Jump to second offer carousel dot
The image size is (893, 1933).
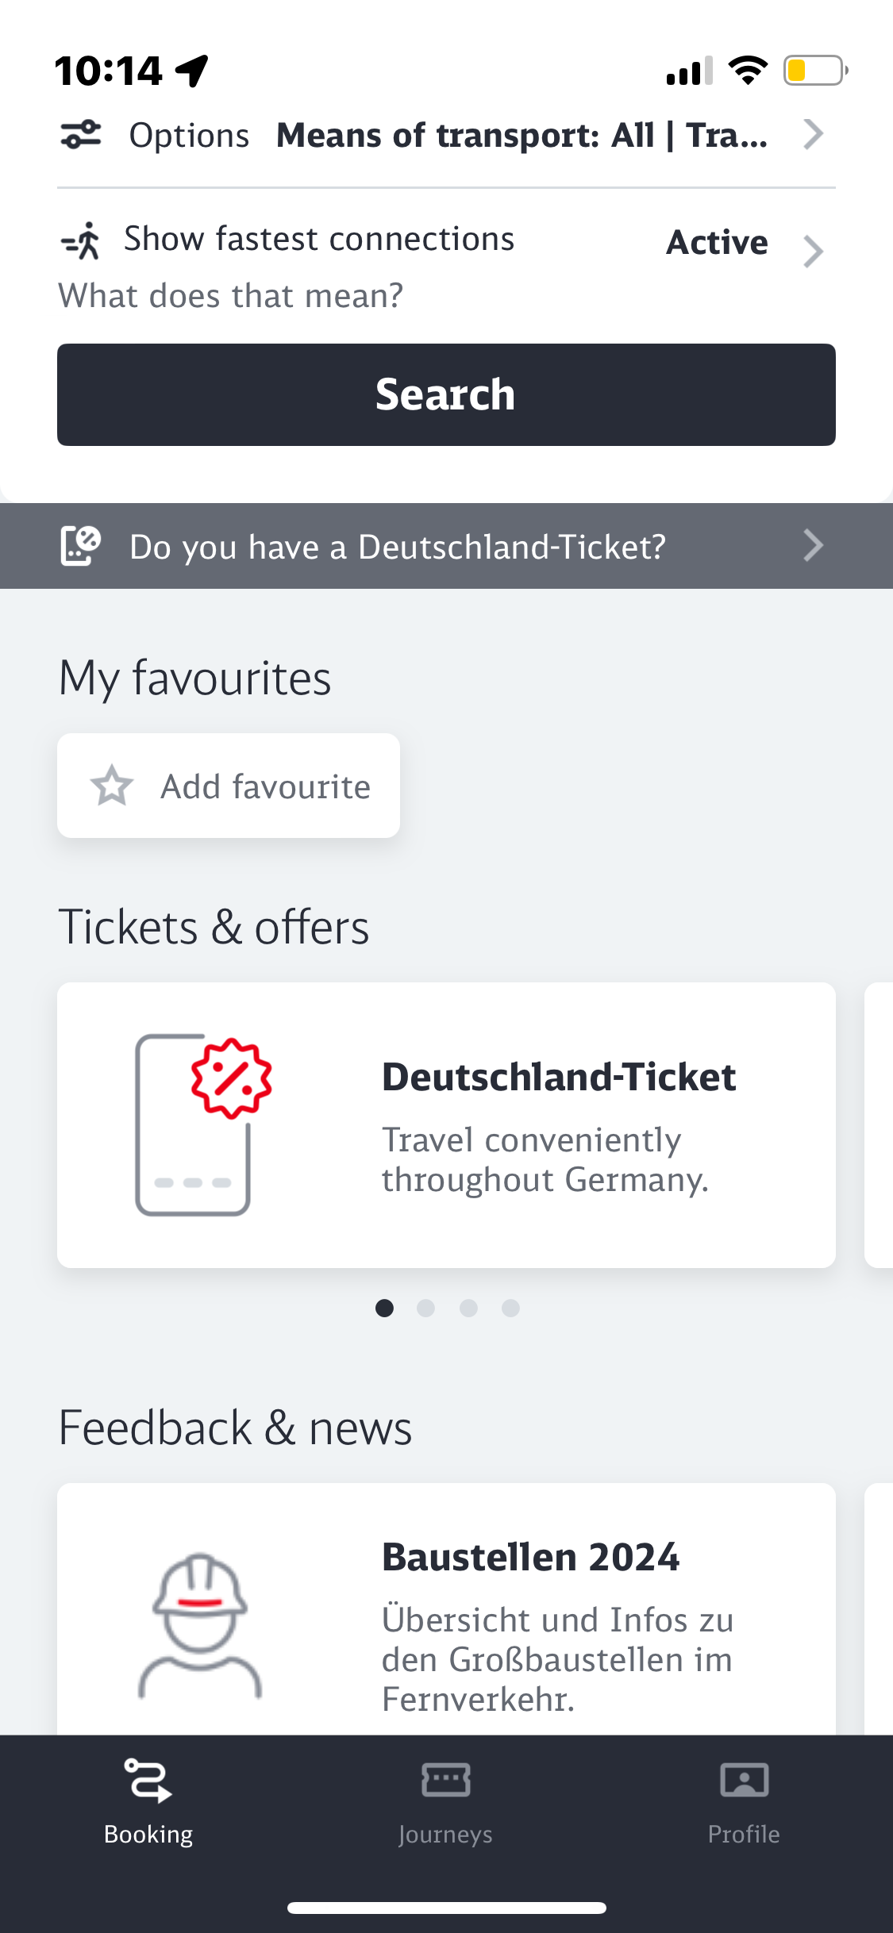pos(426,1308)
